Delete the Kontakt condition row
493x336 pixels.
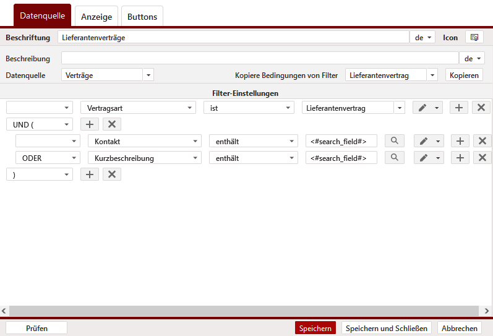[482, 141]
